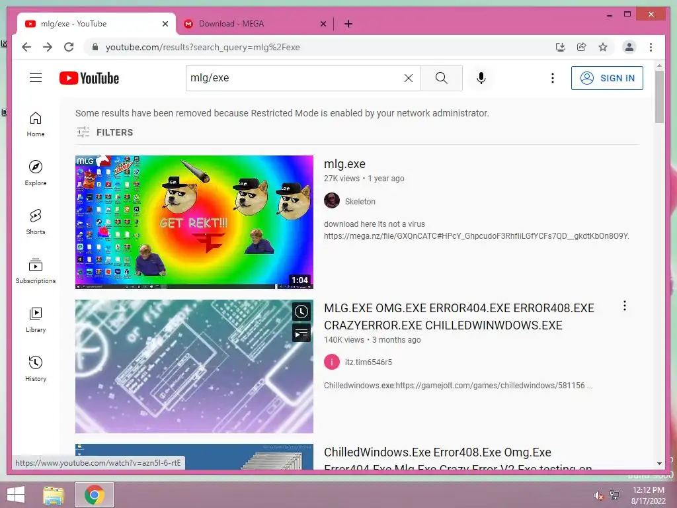This screenshot has width=677, height=508.
Task: Close the mlg/exe YouTube tab
Action: [x=165, y=24]
